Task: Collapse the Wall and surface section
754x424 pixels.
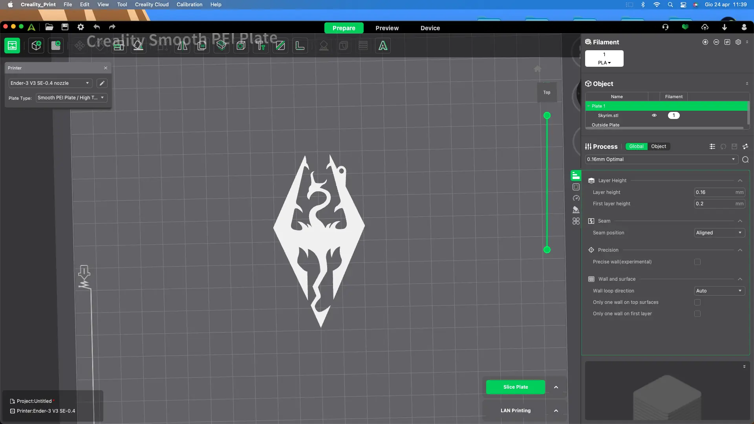Action: 740,279
